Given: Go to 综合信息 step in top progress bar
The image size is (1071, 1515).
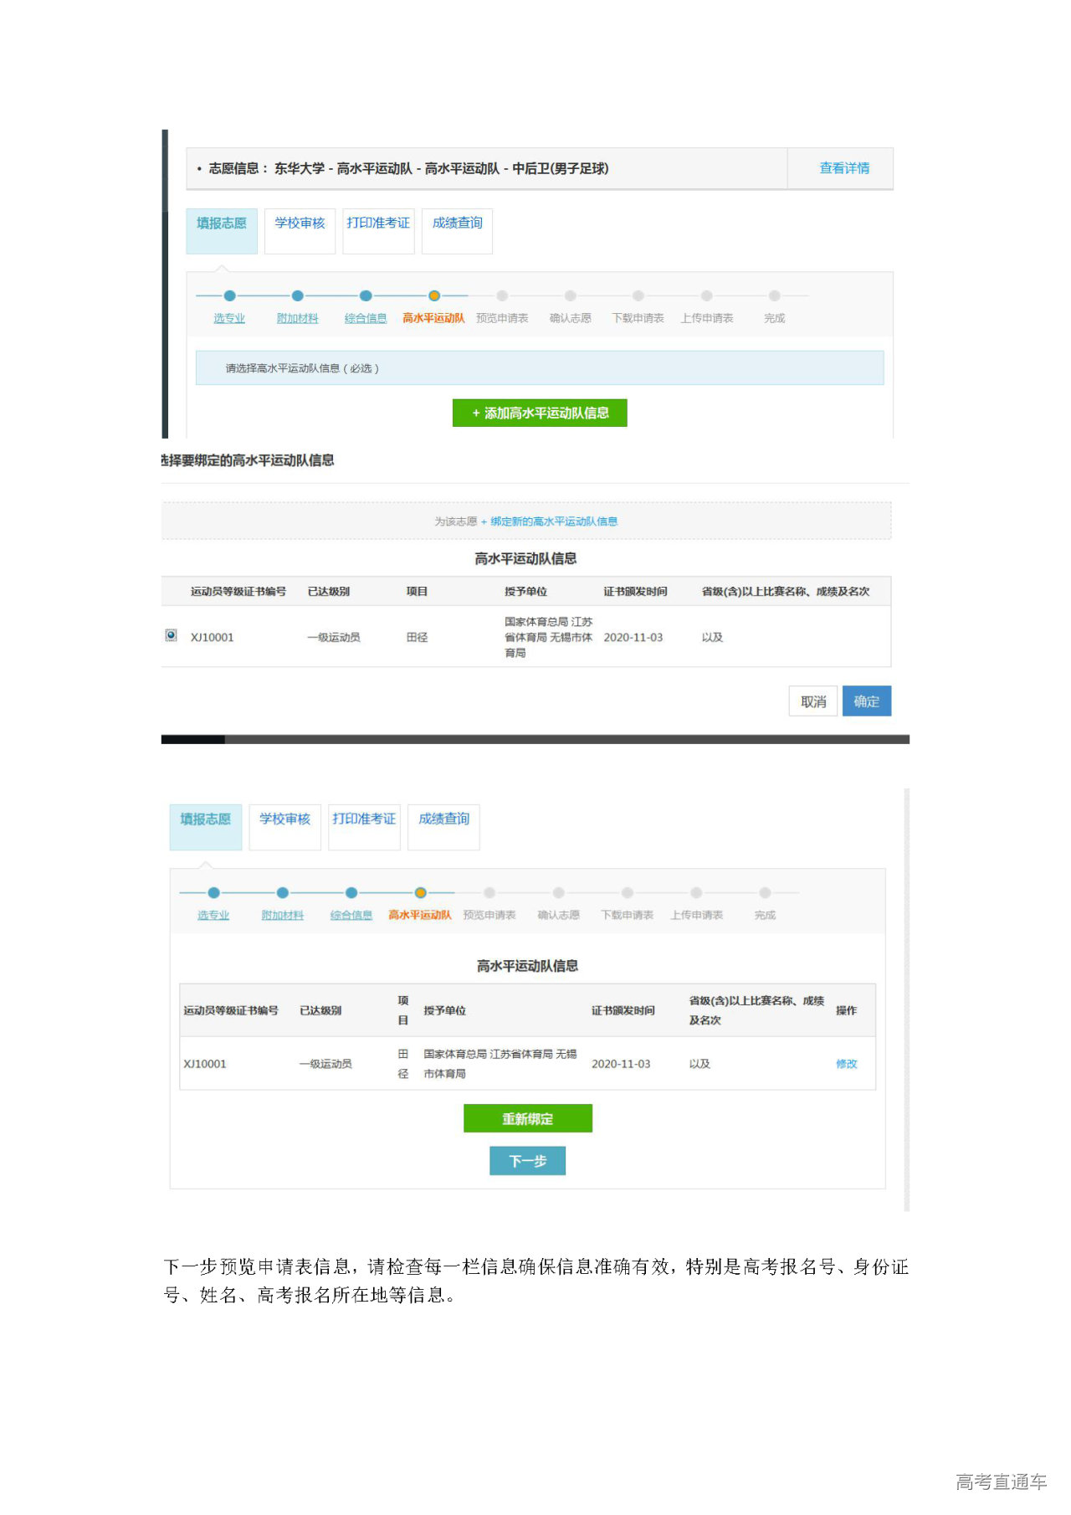Looking at the screenshot, I should (x=366, y=318).
